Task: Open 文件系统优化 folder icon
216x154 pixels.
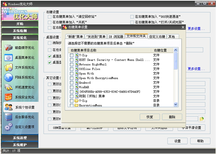Action: coord(8,67)
